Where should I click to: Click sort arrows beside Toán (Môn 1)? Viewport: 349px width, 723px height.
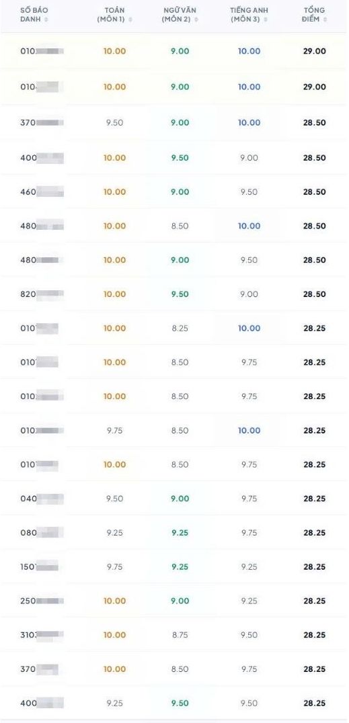pos(130,19)
